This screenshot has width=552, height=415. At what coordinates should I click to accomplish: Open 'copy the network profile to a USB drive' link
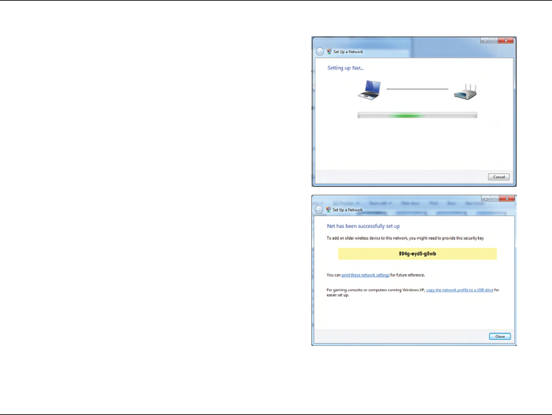pyautogui.click(x=460, y=290)
